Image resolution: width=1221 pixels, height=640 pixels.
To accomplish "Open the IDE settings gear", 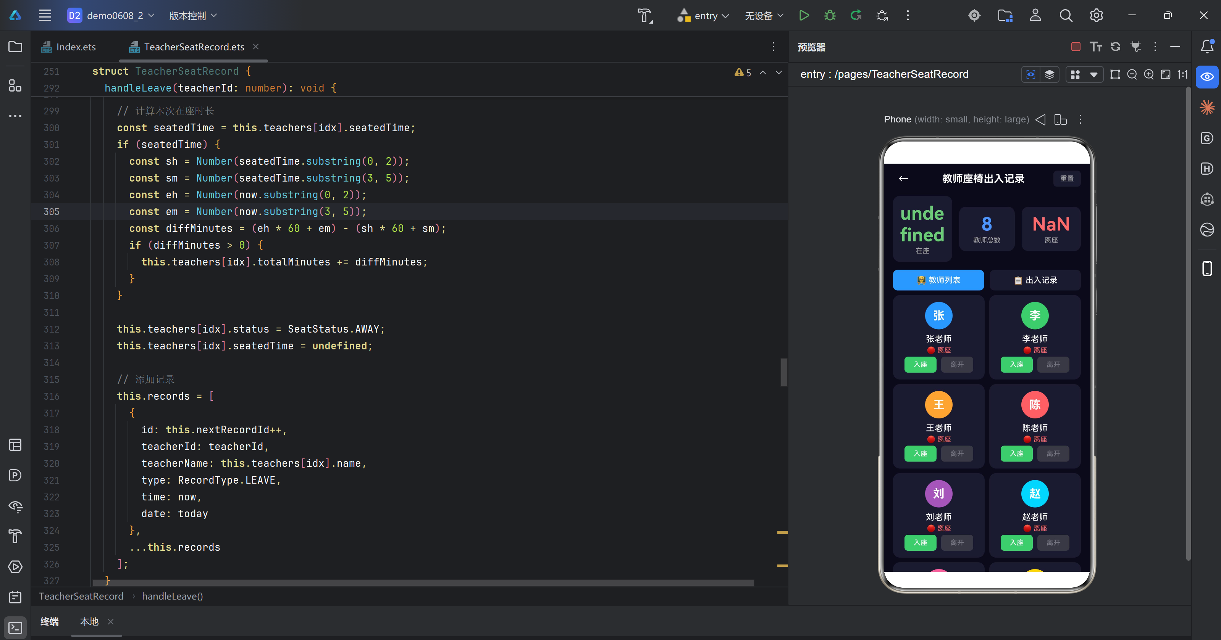I will tap(1096, 16).
